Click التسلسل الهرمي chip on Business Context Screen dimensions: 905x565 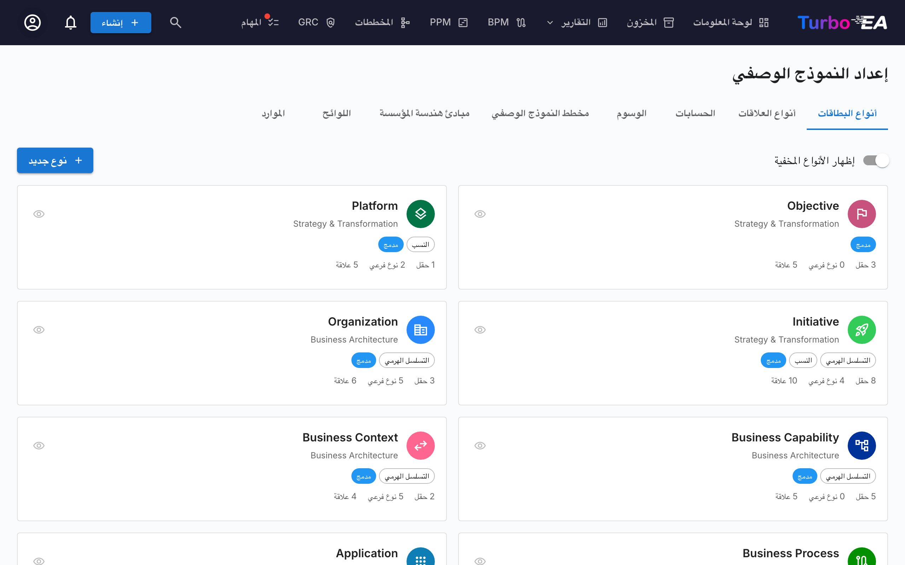[x=407, y=476]
